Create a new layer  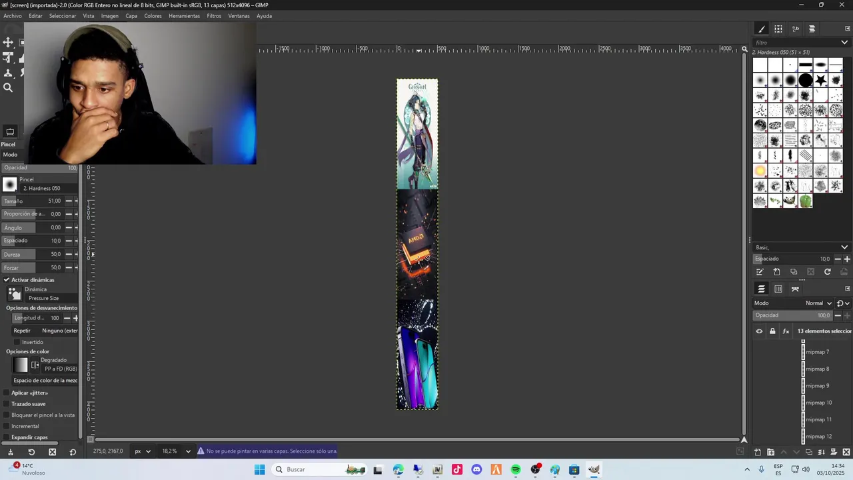(x=758, y=452)
